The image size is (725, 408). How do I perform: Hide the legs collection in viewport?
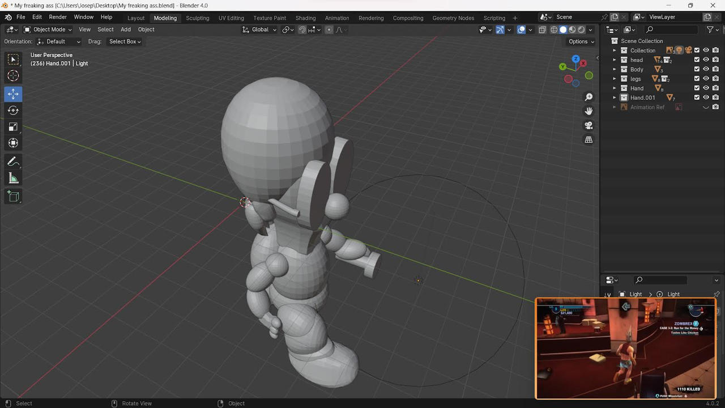pyautogui.click(x=706, y=79)
